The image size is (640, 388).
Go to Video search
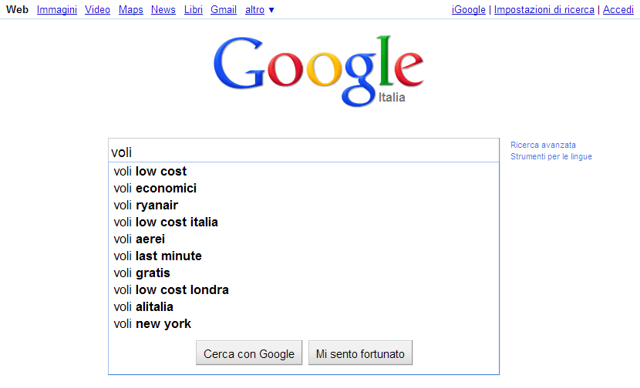tap(97, 10)
